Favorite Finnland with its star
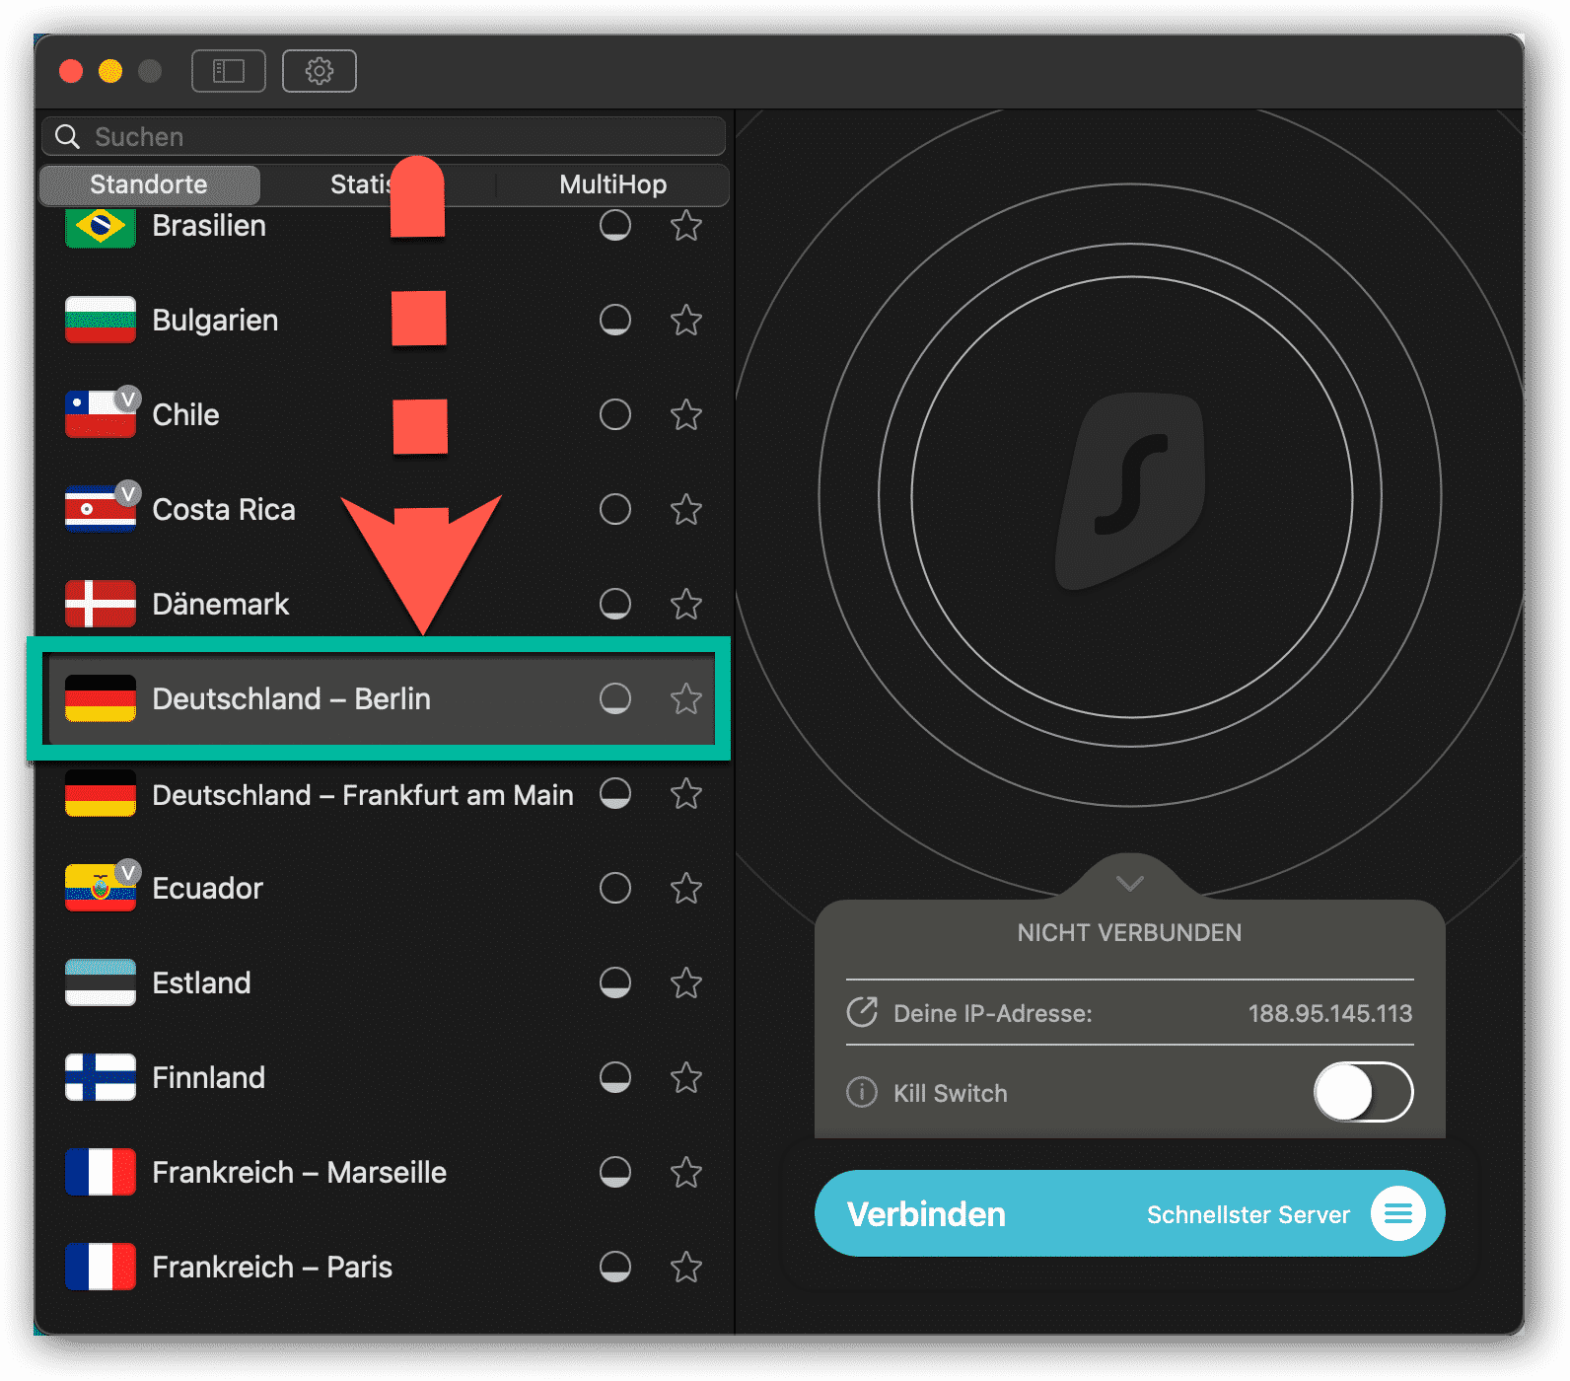1570x1381 pixels. 686,1078
